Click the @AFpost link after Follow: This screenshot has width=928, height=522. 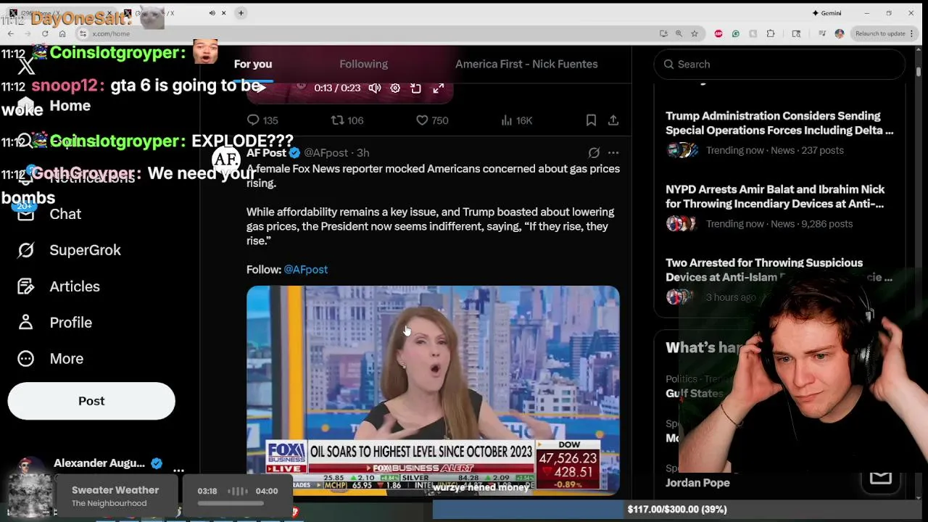click(x=306, y=270)
